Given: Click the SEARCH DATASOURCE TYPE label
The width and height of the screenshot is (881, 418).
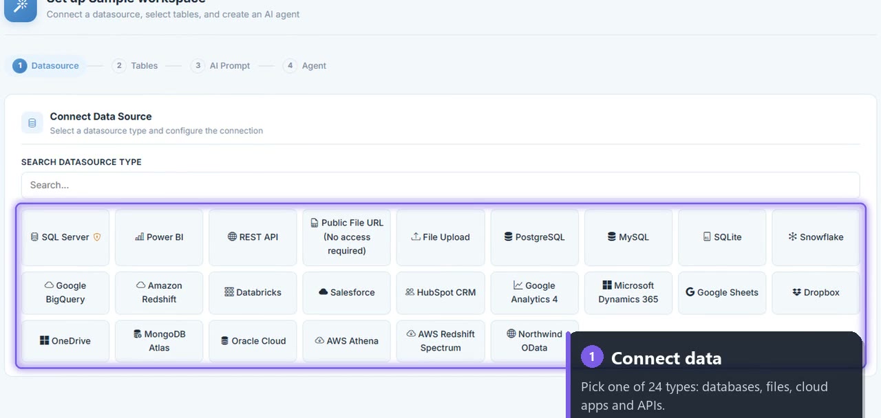Looking at the screenshot, I should point(81,162).
